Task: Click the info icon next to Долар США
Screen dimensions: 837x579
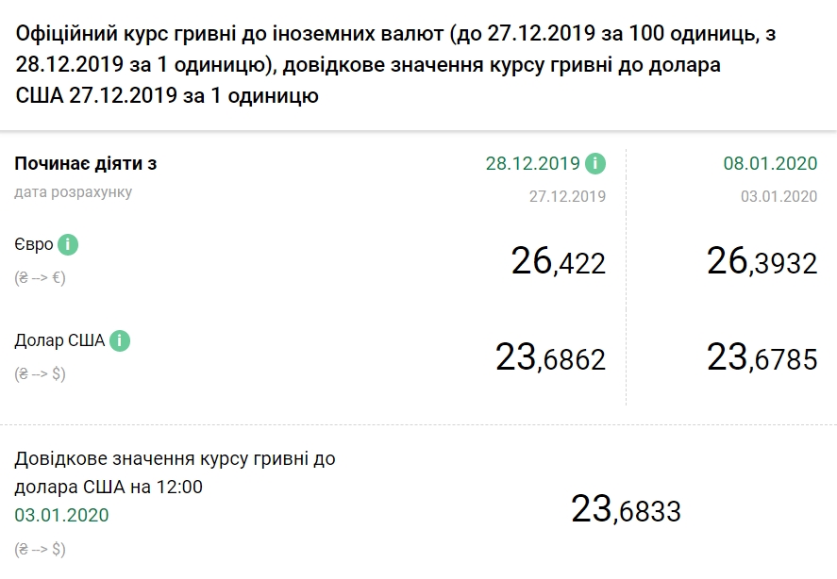Action: pyautogui.click(x=119, y=340)
